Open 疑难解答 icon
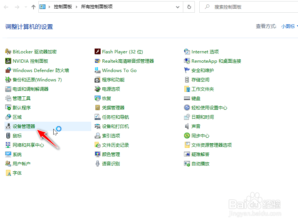This screenshot has height=224, width=298. [x=187, y=154]
